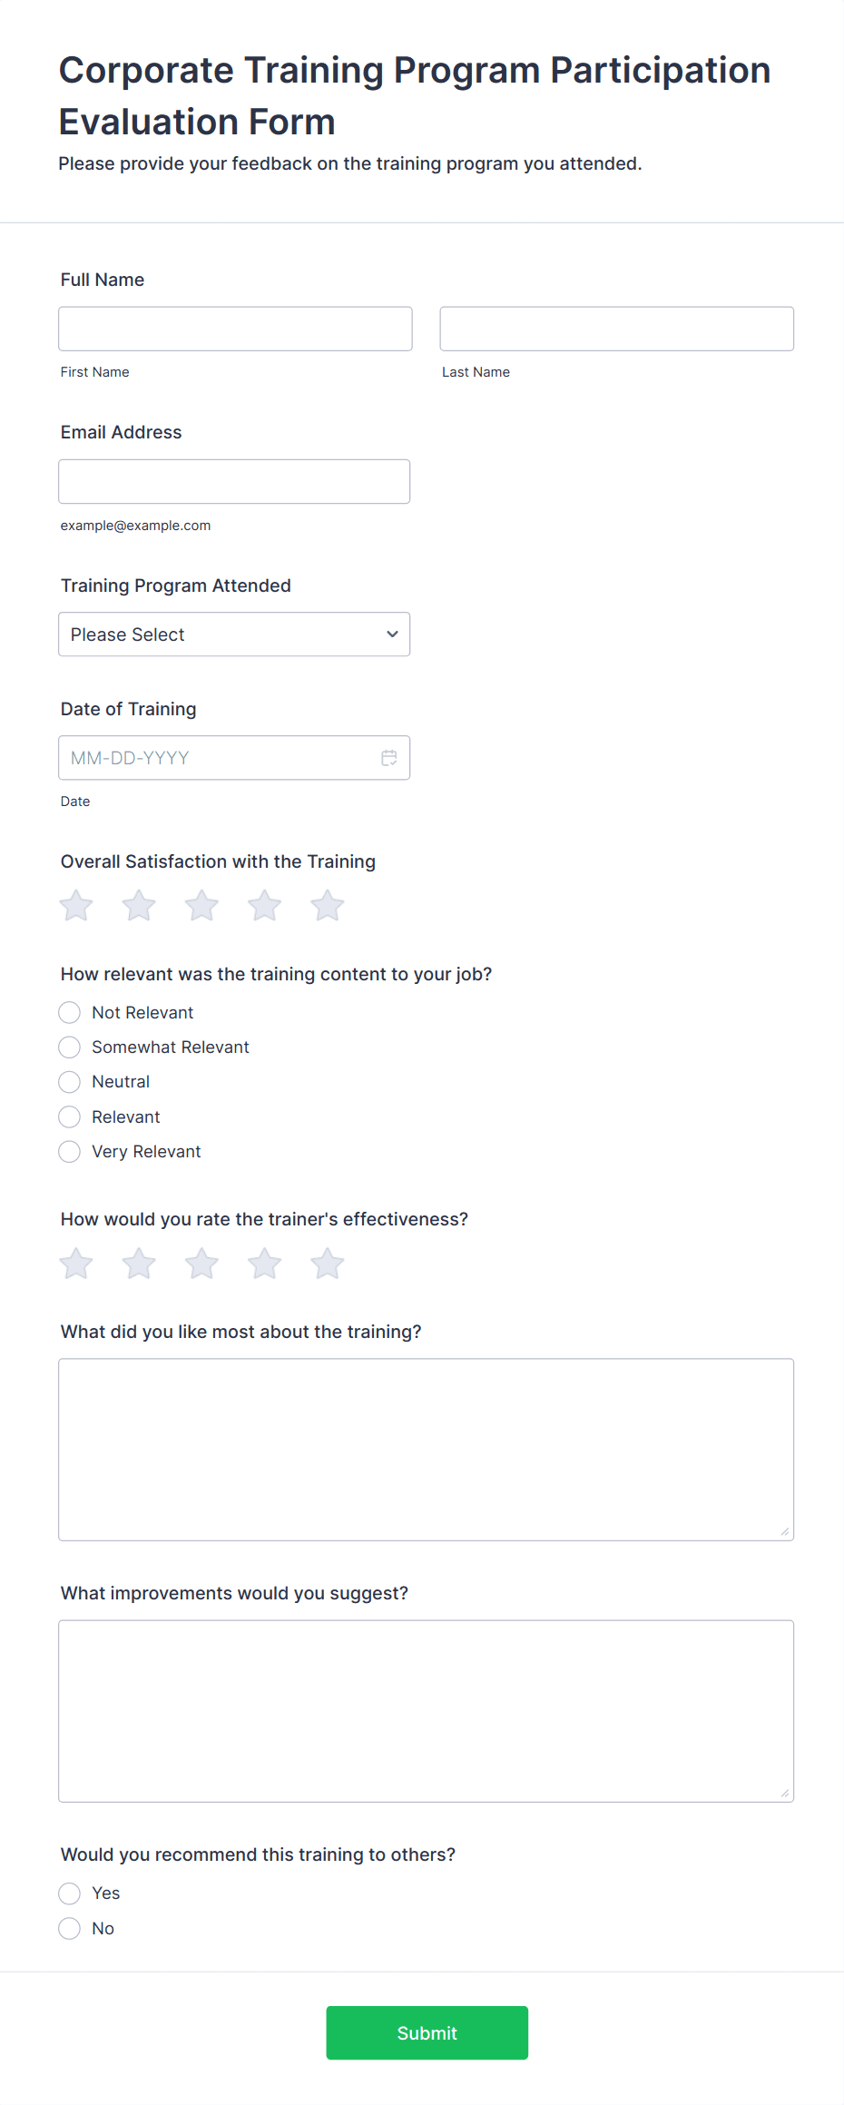Click the First Name field

click(235, 329)
